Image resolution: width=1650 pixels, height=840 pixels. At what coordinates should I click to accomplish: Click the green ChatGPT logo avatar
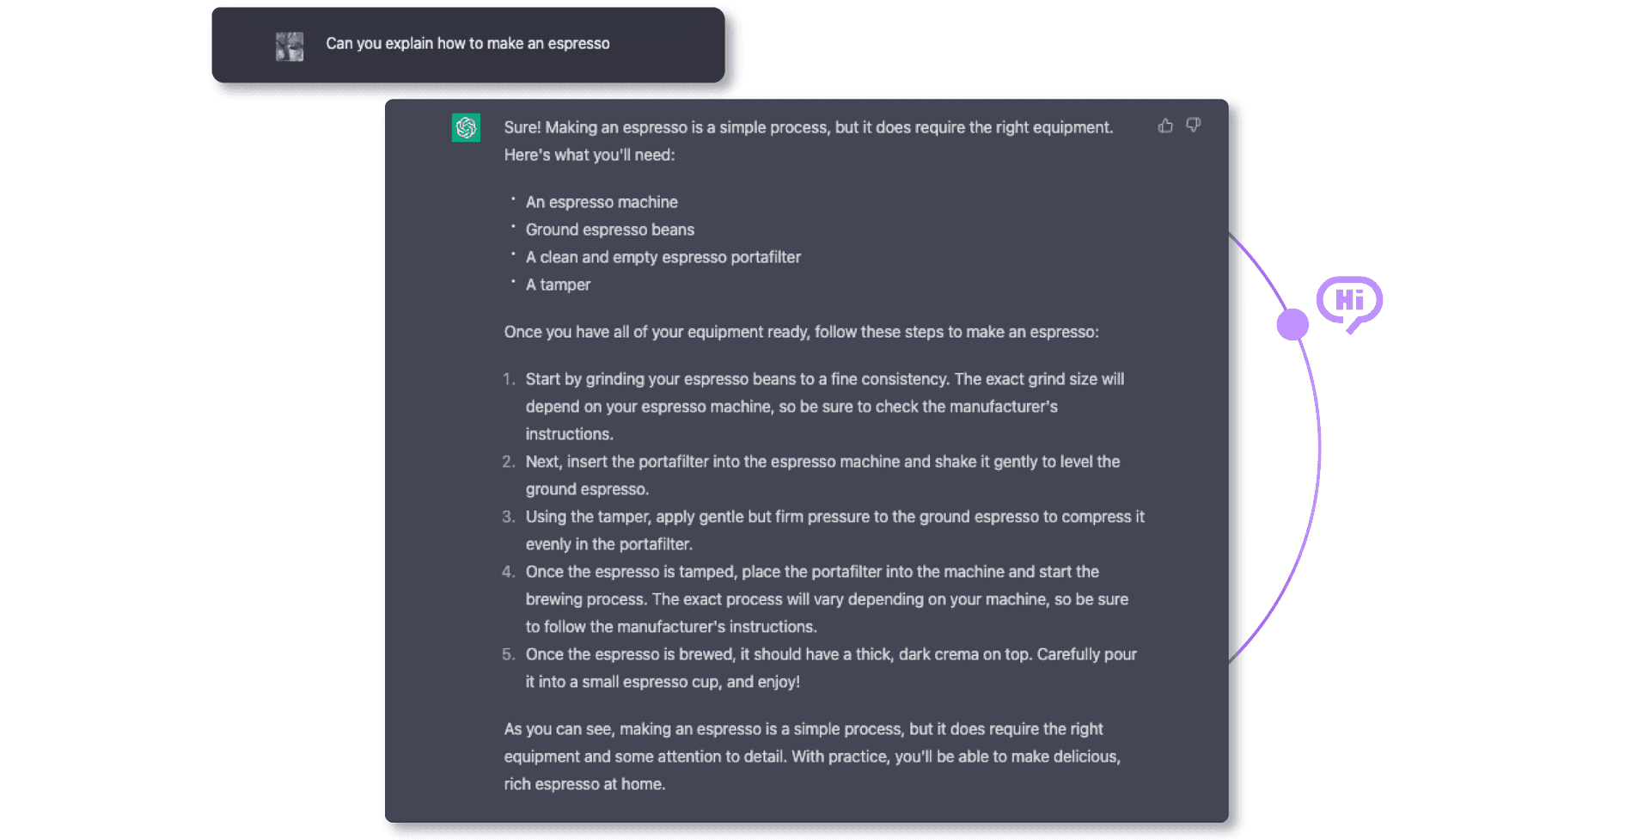(466, 128)
